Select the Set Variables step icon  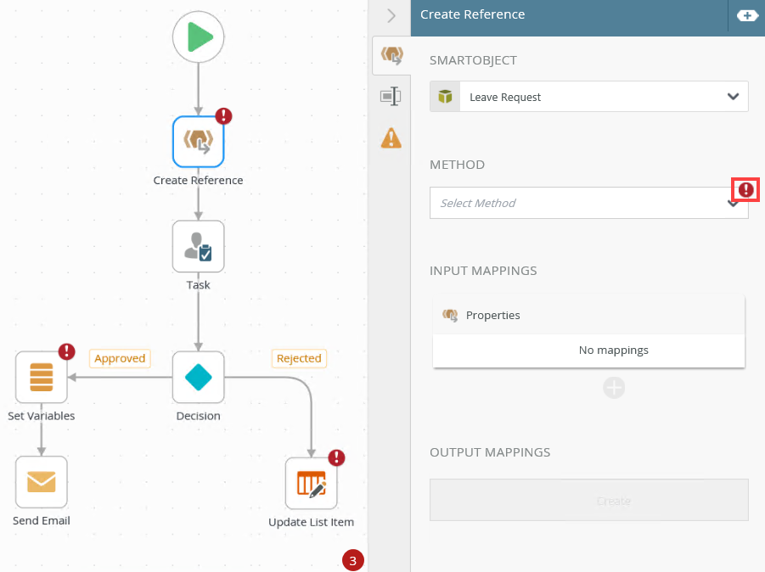coord(42,377)
